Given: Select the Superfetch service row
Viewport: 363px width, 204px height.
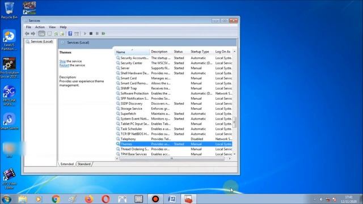Looking at the screenshot, I should (x=174, y=114).
